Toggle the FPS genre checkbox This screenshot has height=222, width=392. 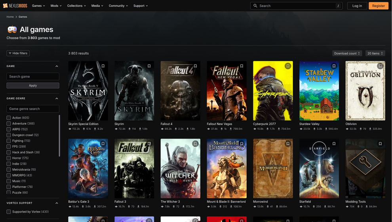(x=8, y=146)
